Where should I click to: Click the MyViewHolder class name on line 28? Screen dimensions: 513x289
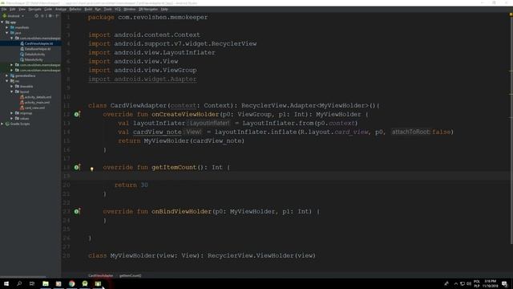tap(132, 256)
